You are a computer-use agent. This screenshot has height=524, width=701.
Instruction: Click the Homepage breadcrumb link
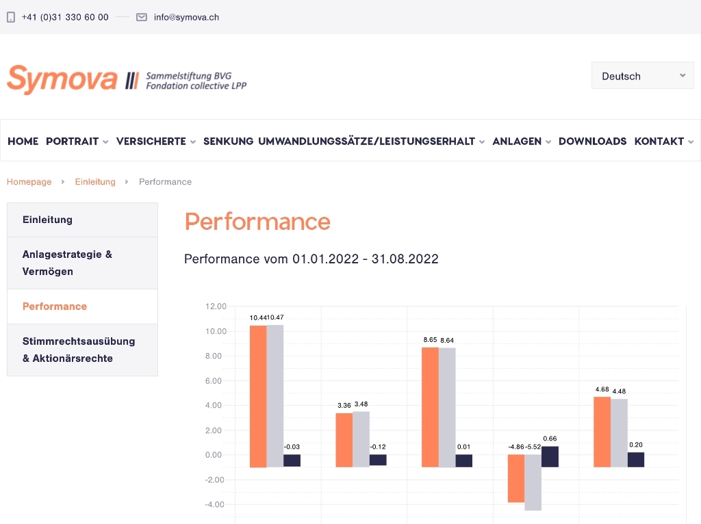pos(29,182)
